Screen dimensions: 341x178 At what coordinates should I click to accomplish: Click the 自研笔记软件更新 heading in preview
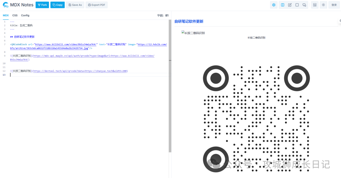click(189, 21)
